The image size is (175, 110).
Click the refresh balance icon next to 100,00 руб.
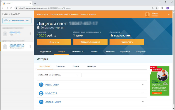(x=55, y=36)
